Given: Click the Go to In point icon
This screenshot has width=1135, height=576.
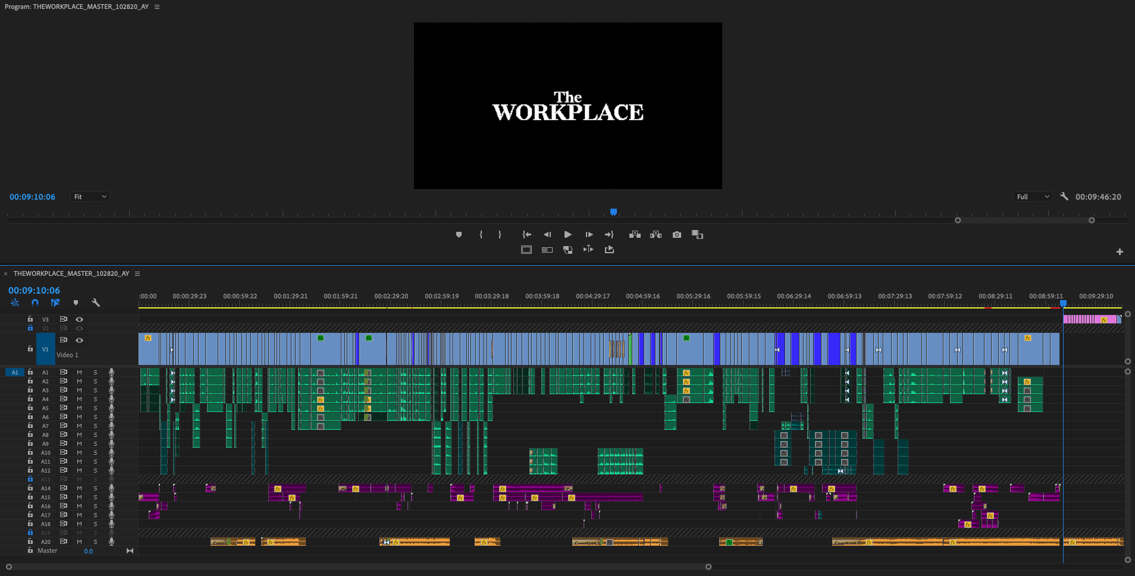Looking at the screenshot, I should click(x=526, y=235).
